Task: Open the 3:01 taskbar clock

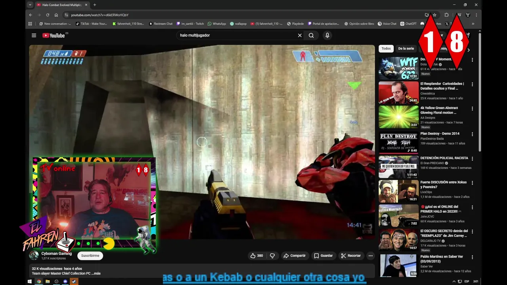Action: tap(475, 281)
